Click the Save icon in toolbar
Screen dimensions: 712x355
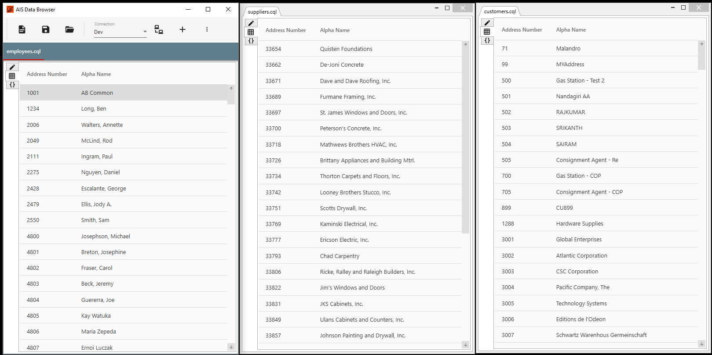coord(46,29)
